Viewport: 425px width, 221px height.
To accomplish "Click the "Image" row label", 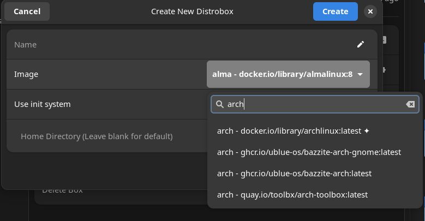I will tap(26, 74).
